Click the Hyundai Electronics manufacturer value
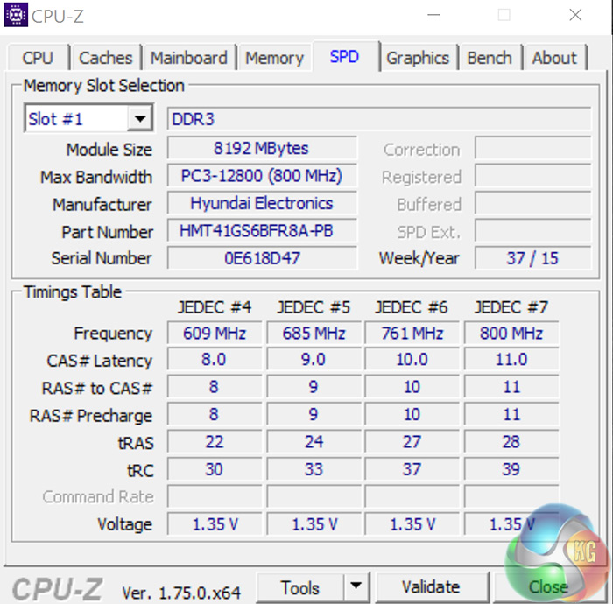This screenshot has width=613, height=604. (x=262, y=203)
